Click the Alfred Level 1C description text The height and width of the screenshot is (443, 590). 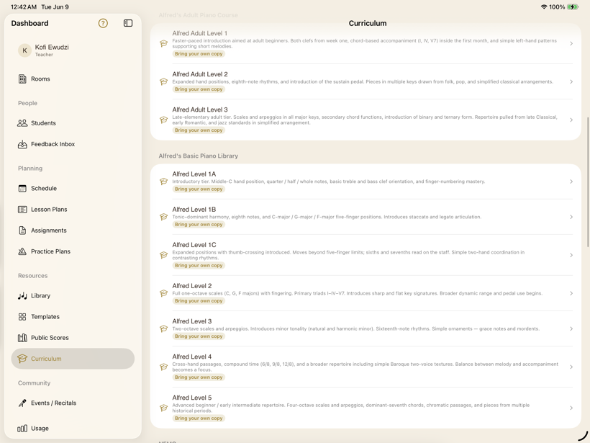348,255
